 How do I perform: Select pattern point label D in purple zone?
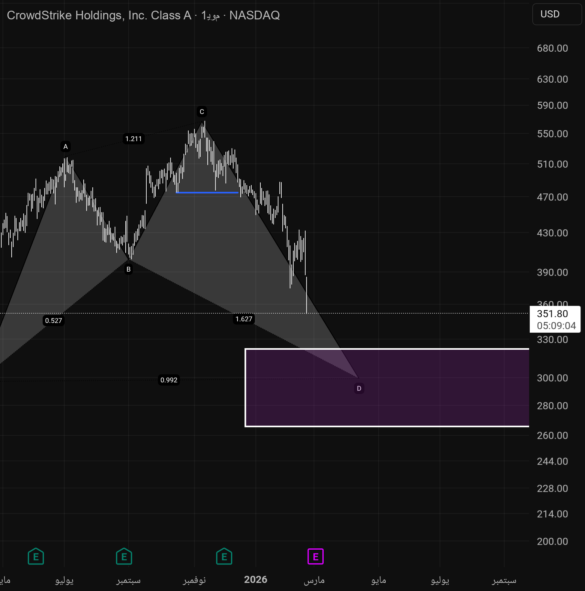(x=359, y=388)
